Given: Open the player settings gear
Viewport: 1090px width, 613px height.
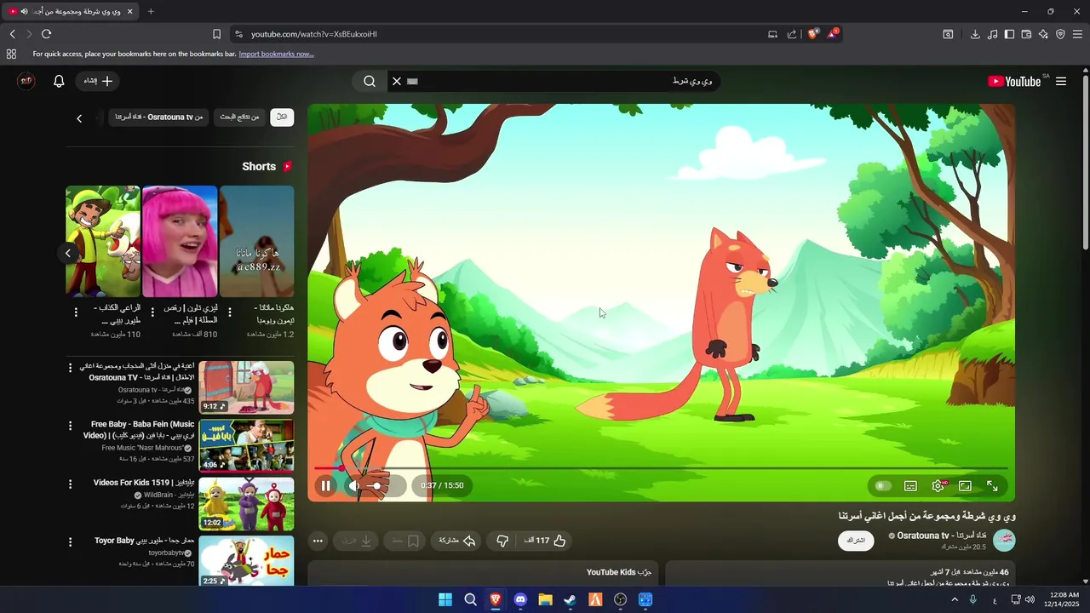Looking at the screenshot, I should [x=938, y=486].
